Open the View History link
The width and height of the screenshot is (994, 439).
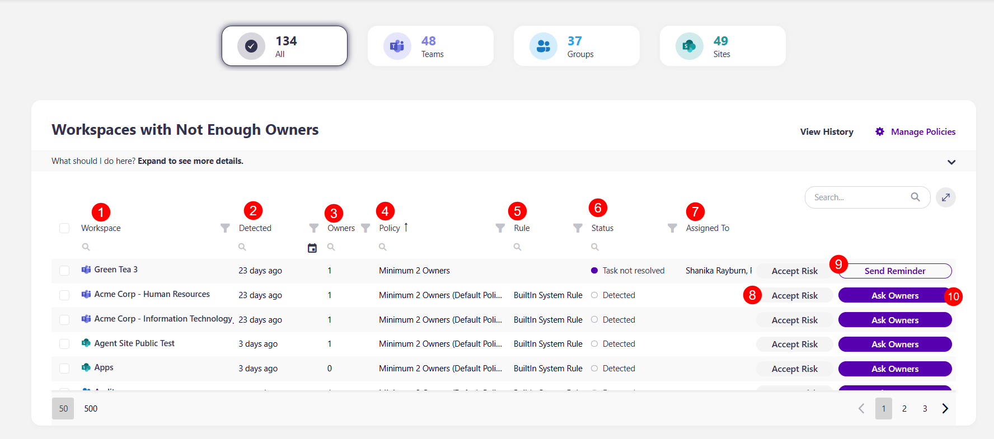pos(826,132)
